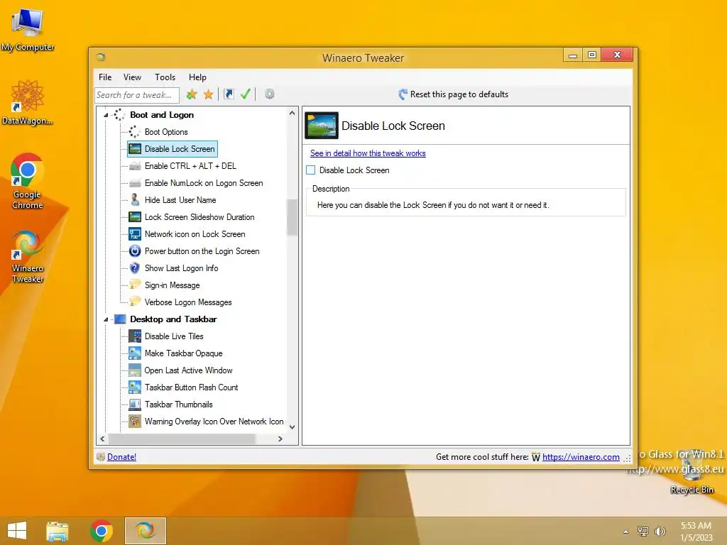Image resolution: width=727 pixels, height=545 pixels.
Task: Open See in detail how this tweak works link
Action: tap(368, 153)
